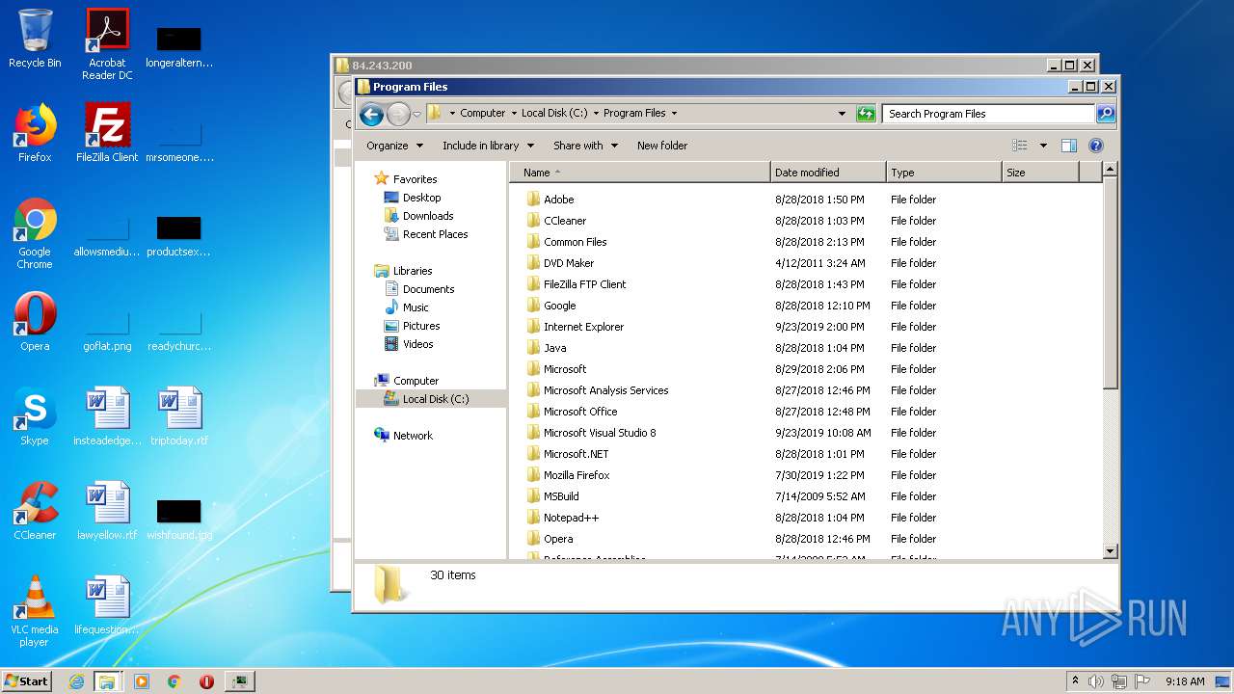Select the FileZilla Client desktop shortcut

[107, 132]
